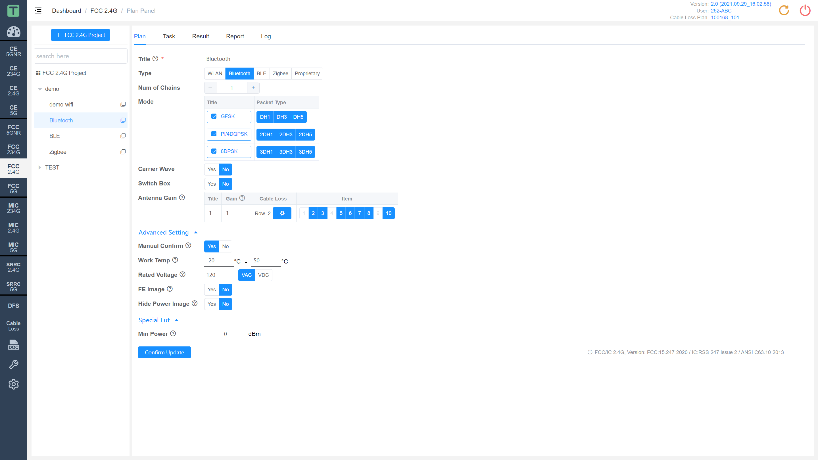Collapse the Special Eut section
The image size is (818, 460).
pos(158,320)
